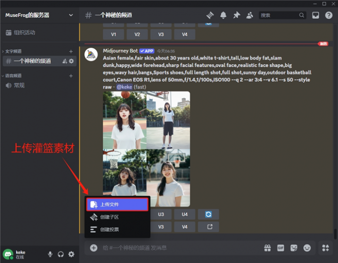Click keke user avatar in bottom panel

pos(8,254)
